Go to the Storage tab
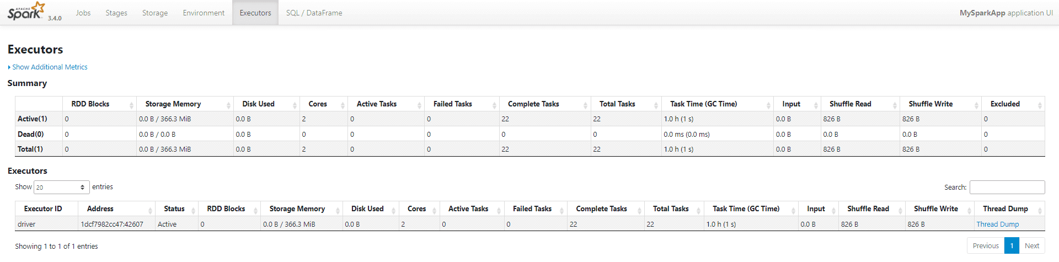This screenshot has height=262, width=1059. [155, 13]
